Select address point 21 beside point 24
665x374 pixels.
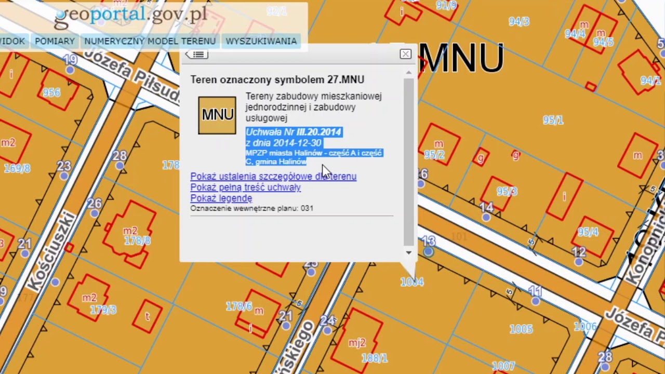285,326
